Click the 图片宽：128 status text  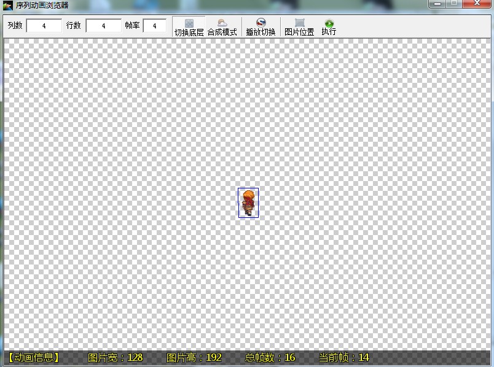pos(115,358)
